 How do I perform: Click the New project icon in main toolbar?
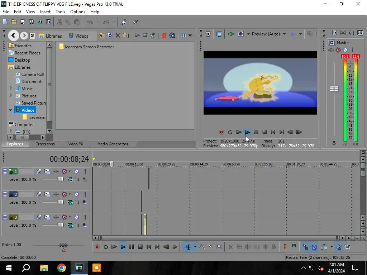(5, 22)
